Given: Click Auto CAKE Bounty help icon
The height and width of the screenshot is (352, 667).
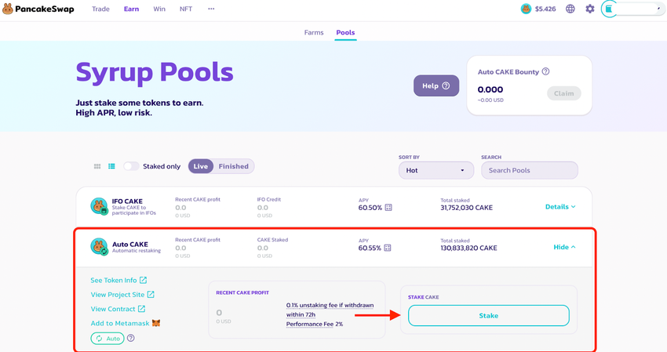Looking at the screenshot, I should [545, 71].
